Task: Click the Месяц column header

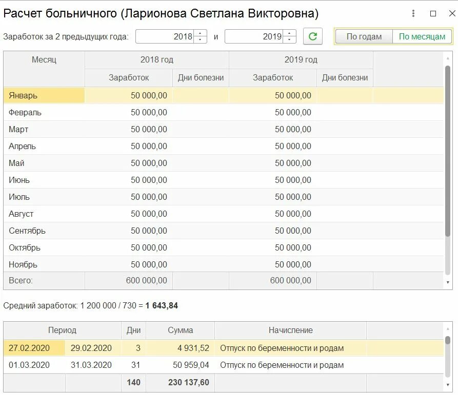Action: pyautogui.click(x=44, y=59)
